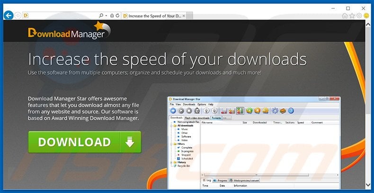Expand the History tree node
The image size is (374, 193).
pyautogui.click(x=171, y=162)
